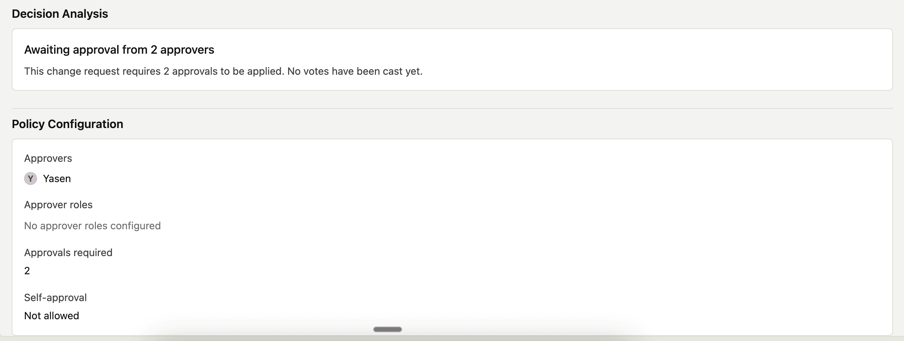Select the Approvals required label

[68, 252]
